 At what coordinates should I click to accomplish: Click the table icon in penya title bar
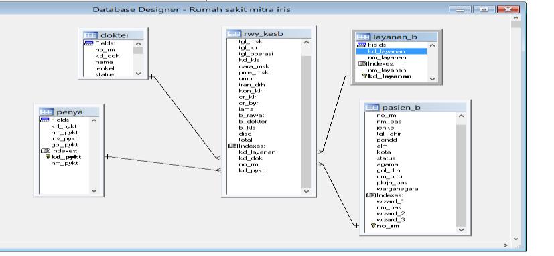(46, 112)
